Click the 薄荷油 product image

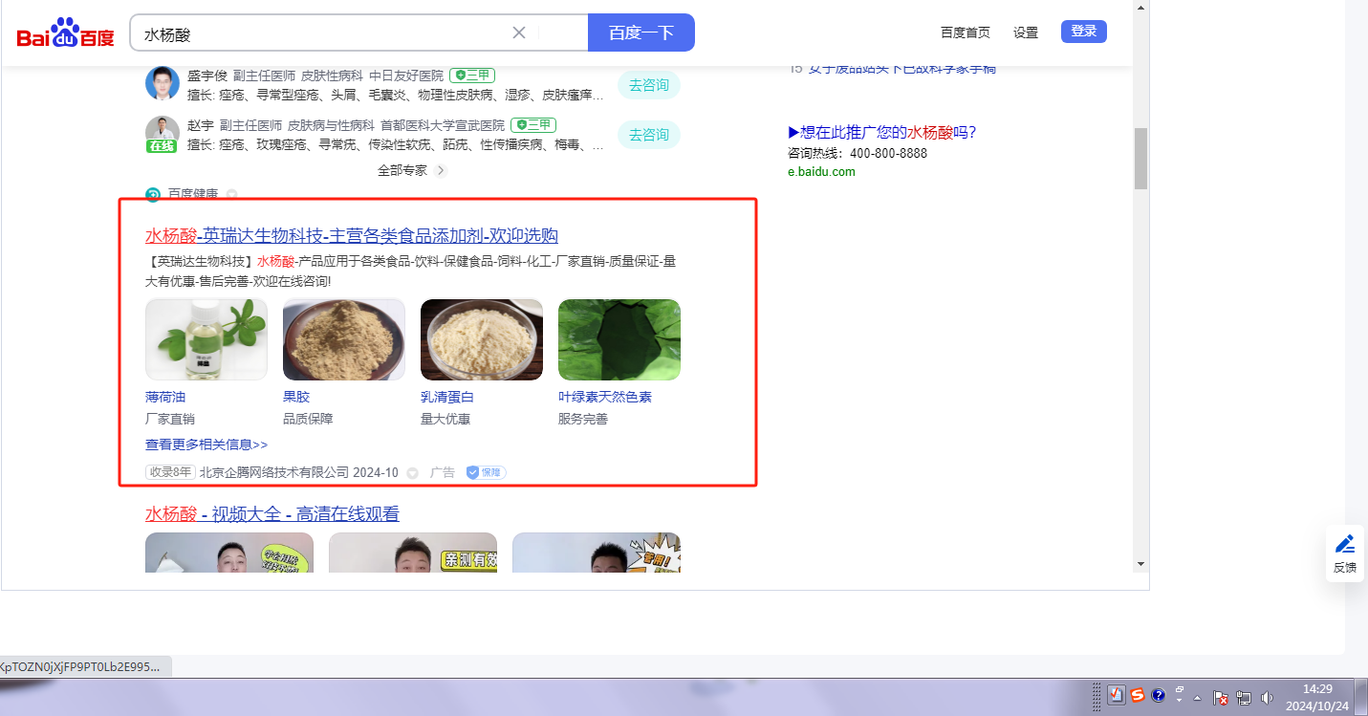pyautogui.click(x=206, y=339)
